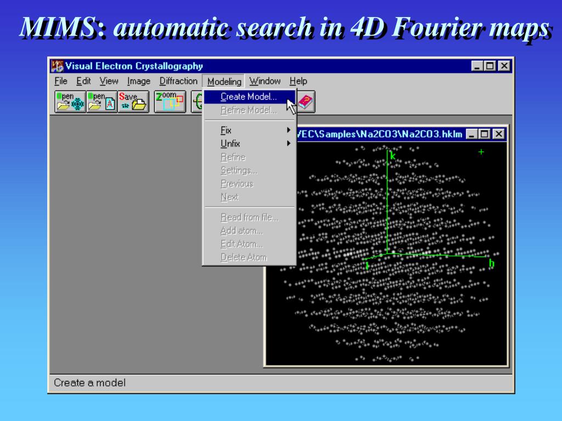Click the greyed Previous menu entry
This screenshot has width=562, height=421.
click(x=250, y=184)
